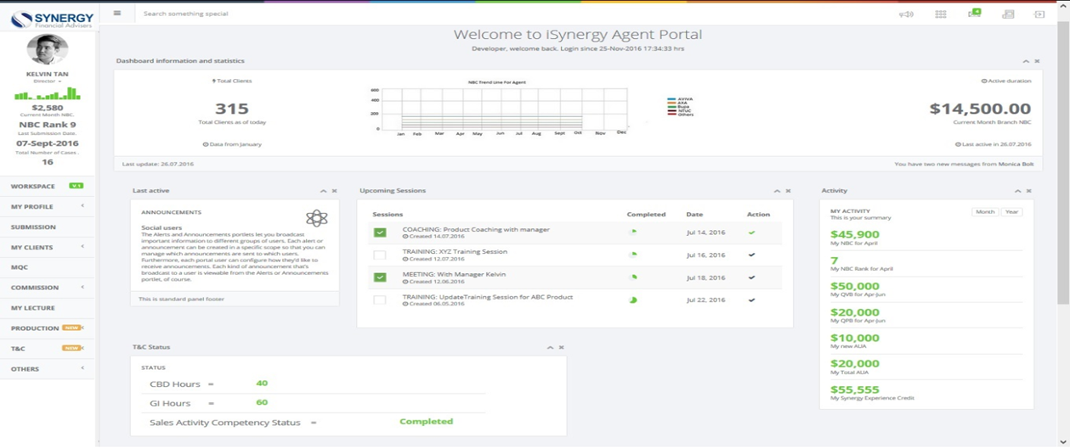Toggle the hamburger sidebar menu icon
The image size is (1070, 448).
pos(117,14)
